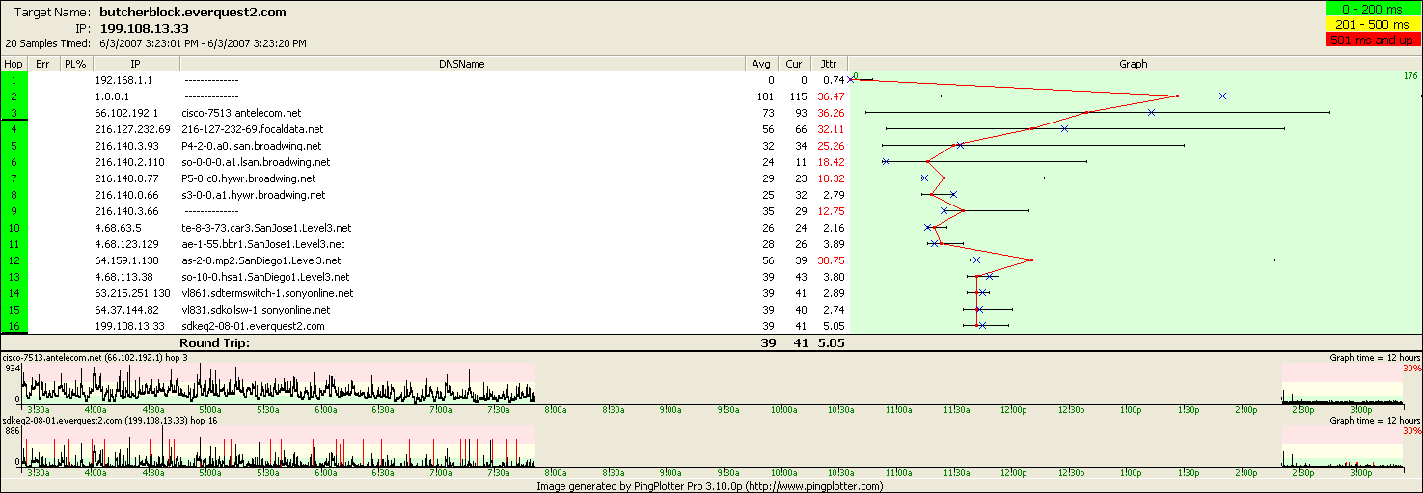Click the red average point on hop 12 graph

(x=1031, y=260)
